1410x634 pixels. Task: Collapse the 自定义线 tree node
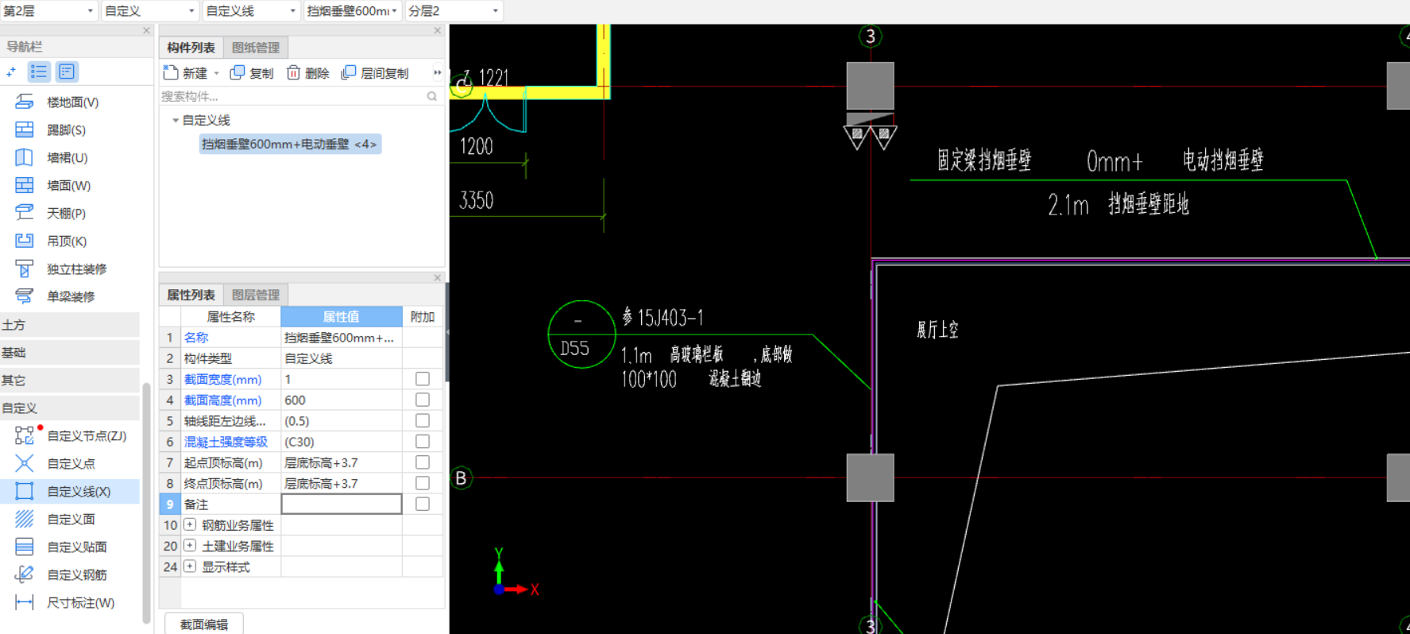coord(175,120)
